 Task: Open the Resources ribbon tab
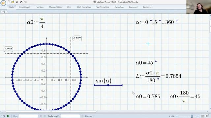tap(147, 7)
